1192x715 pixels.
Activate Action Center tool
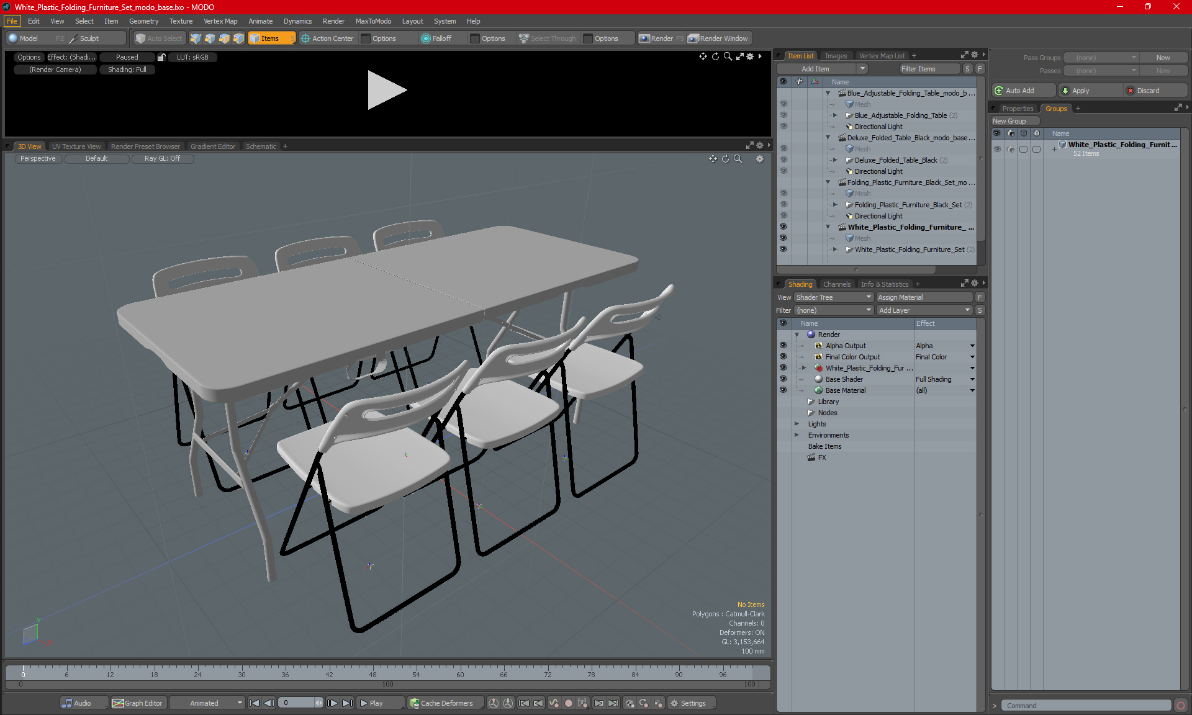coord(327,38)
